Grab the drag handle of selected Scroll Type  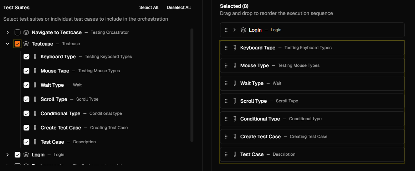pyautogui.click(x=226, y=101)
